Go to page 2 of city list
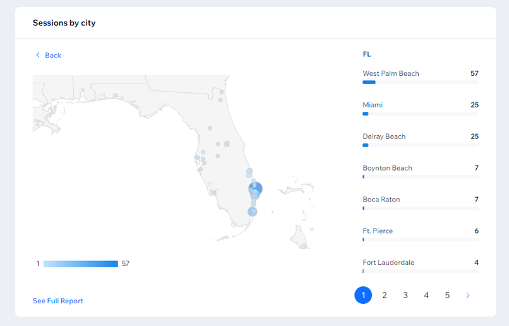This screenshot has height=326, width=509. (385, 295)
